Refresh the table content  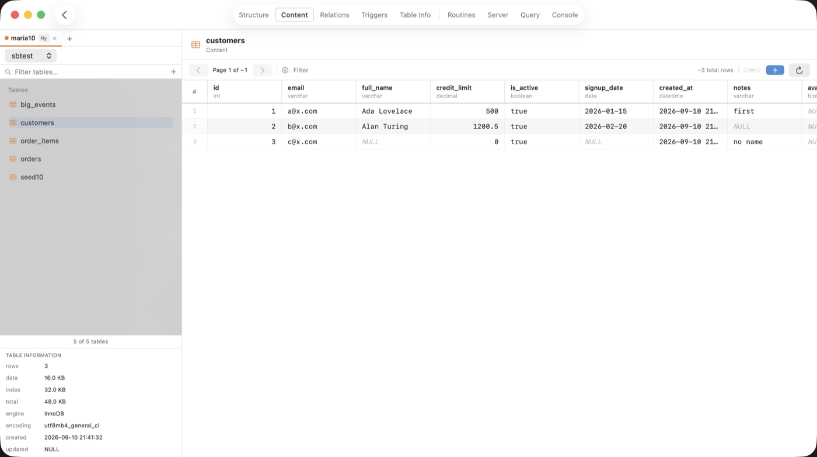[x=799, y=70]
